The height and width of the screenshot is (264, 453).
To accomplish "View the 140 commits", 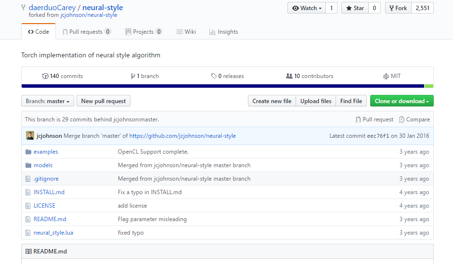I will 63,76.
